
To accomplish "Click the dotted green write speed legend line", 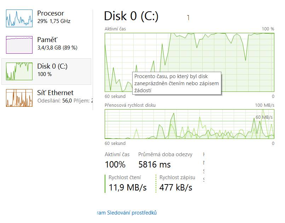I will click(156, 183).
